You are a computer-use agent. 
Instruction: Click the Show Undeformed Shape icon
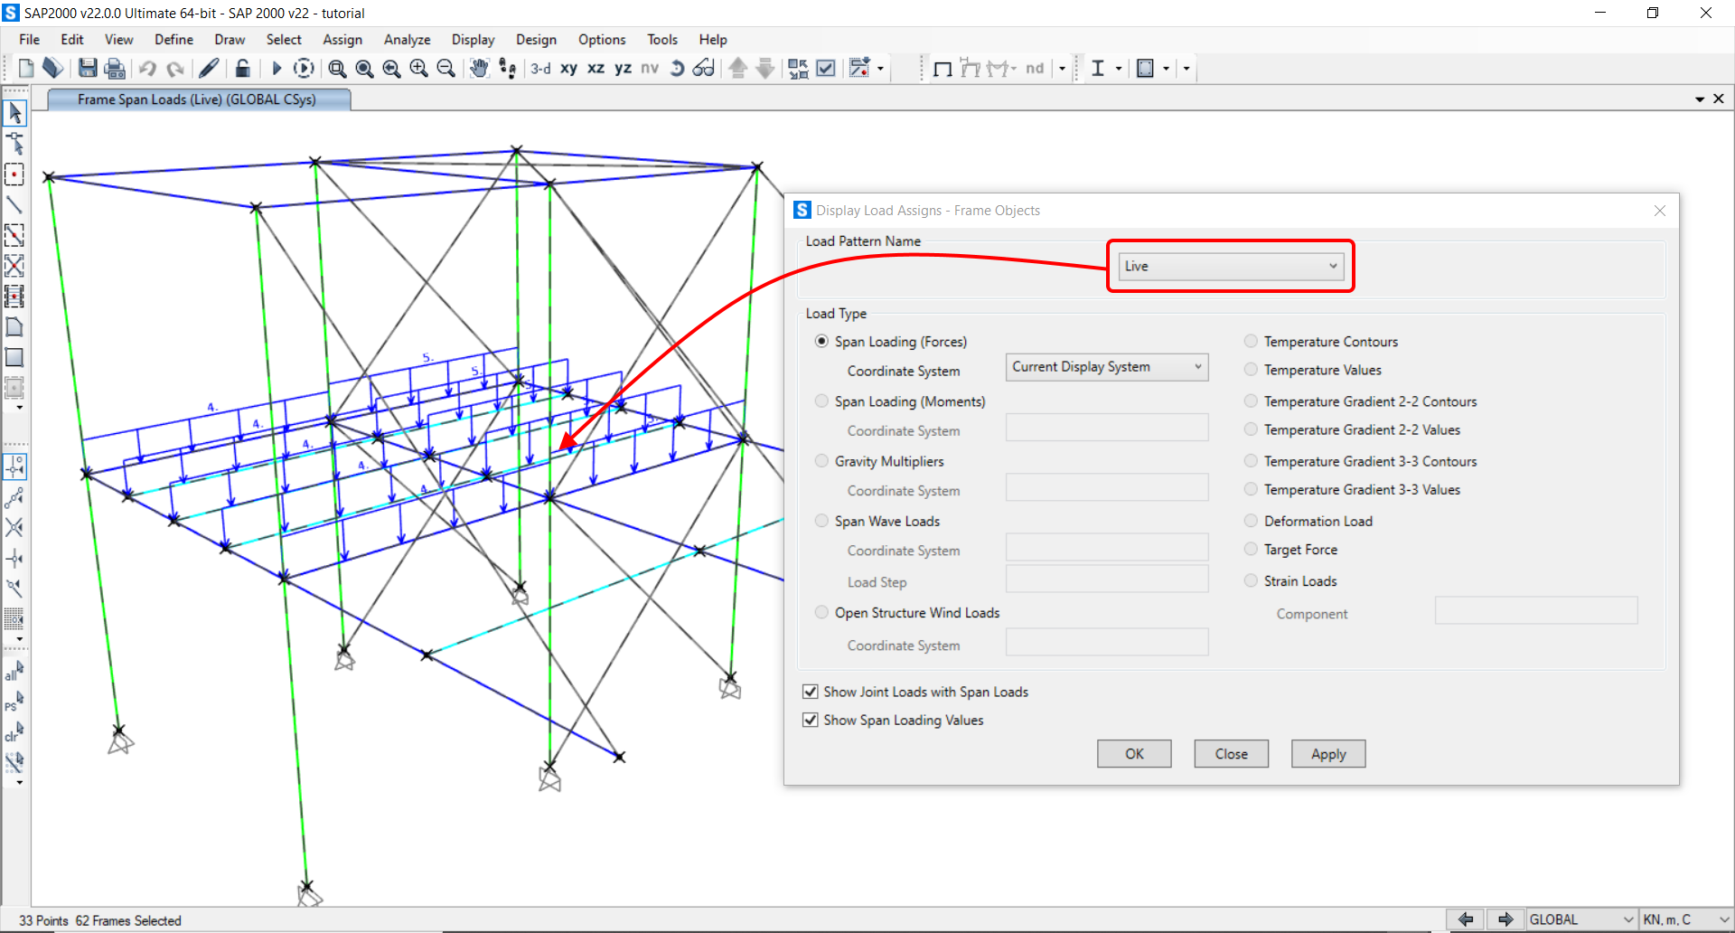click(943, 69)
